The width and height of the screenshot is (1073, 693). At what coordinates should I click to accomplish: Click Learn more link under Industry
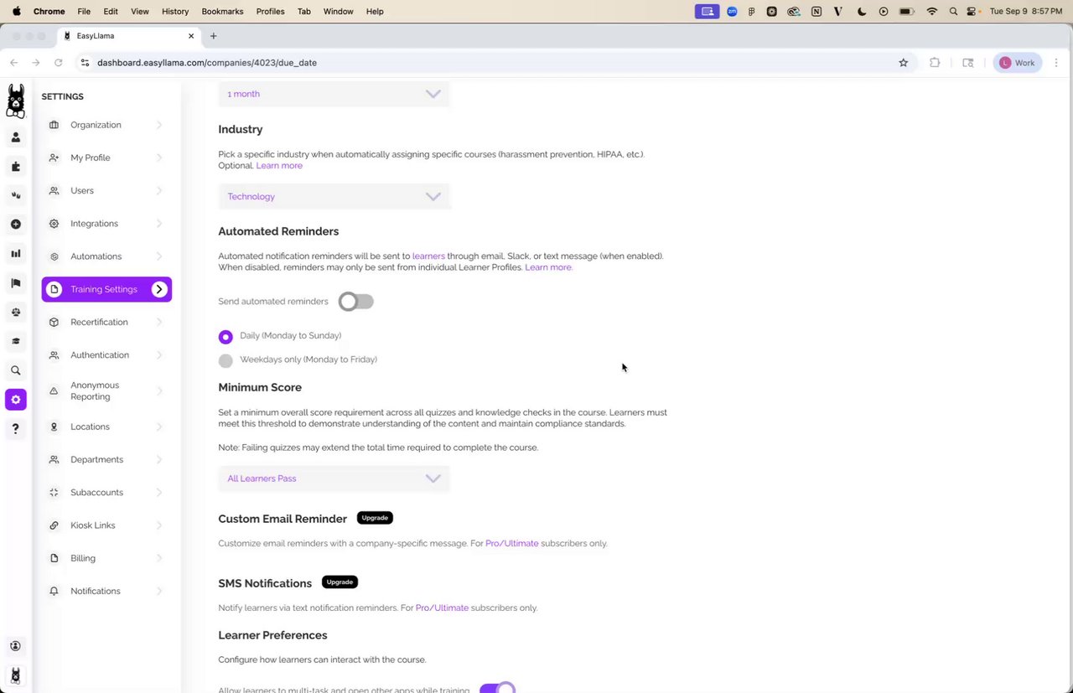(x=279, y=166)
